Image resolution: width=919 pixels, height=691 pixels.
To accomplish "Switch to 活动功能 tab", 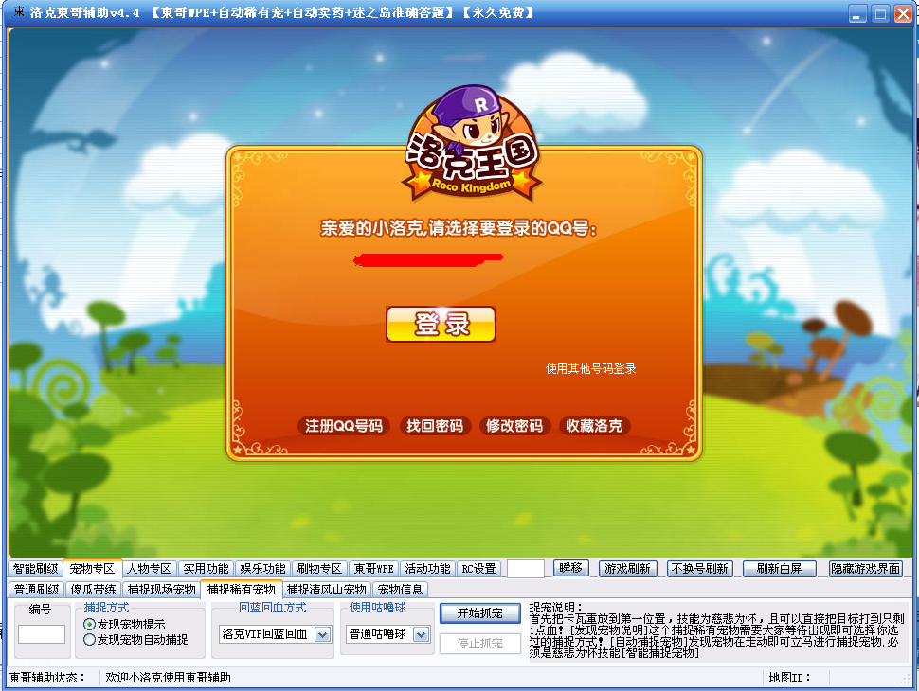I will [x=428, y=569].
